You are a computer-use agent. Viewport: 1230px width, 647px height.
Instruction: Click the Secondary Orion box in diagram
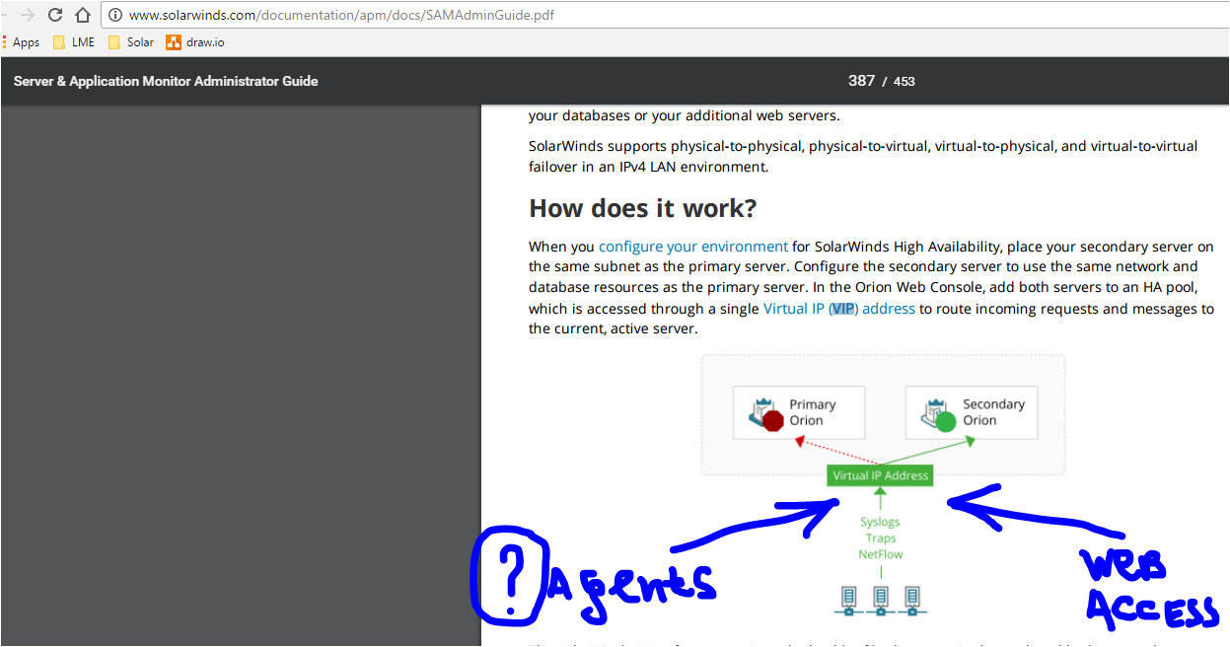click(x=972, y=412)
